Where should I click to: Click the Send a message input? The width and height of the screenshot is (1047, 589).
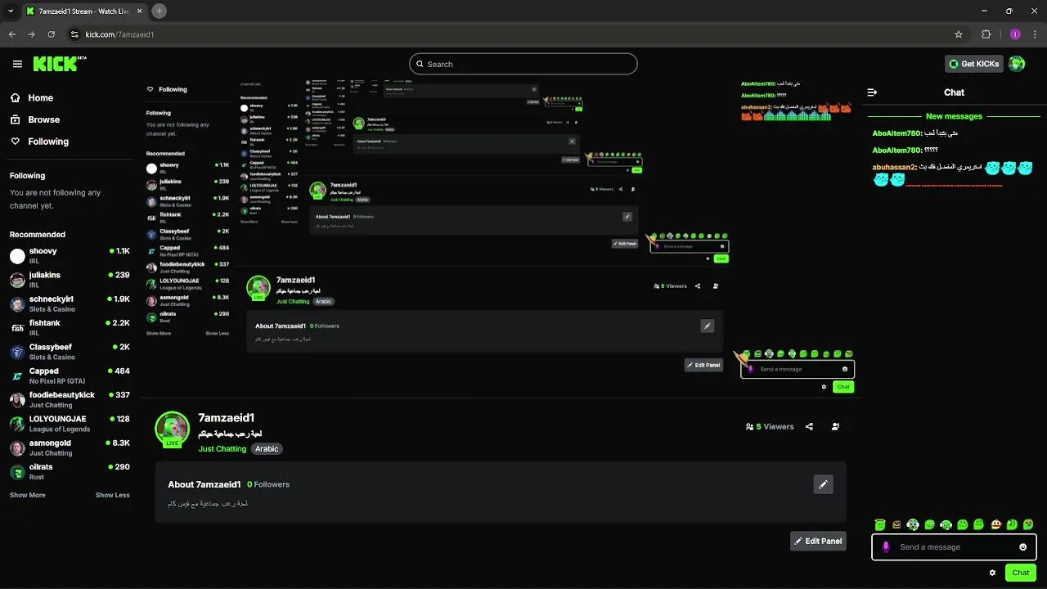point(954,546)
